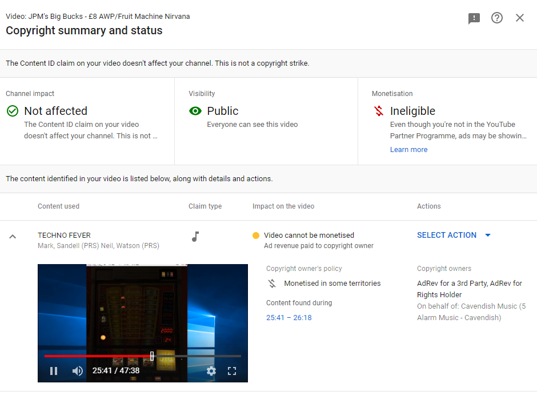The height and width of the screenshot is (419, 537).
Task: Click the red Ineligible monetisation icon
Action: point(379,111)
